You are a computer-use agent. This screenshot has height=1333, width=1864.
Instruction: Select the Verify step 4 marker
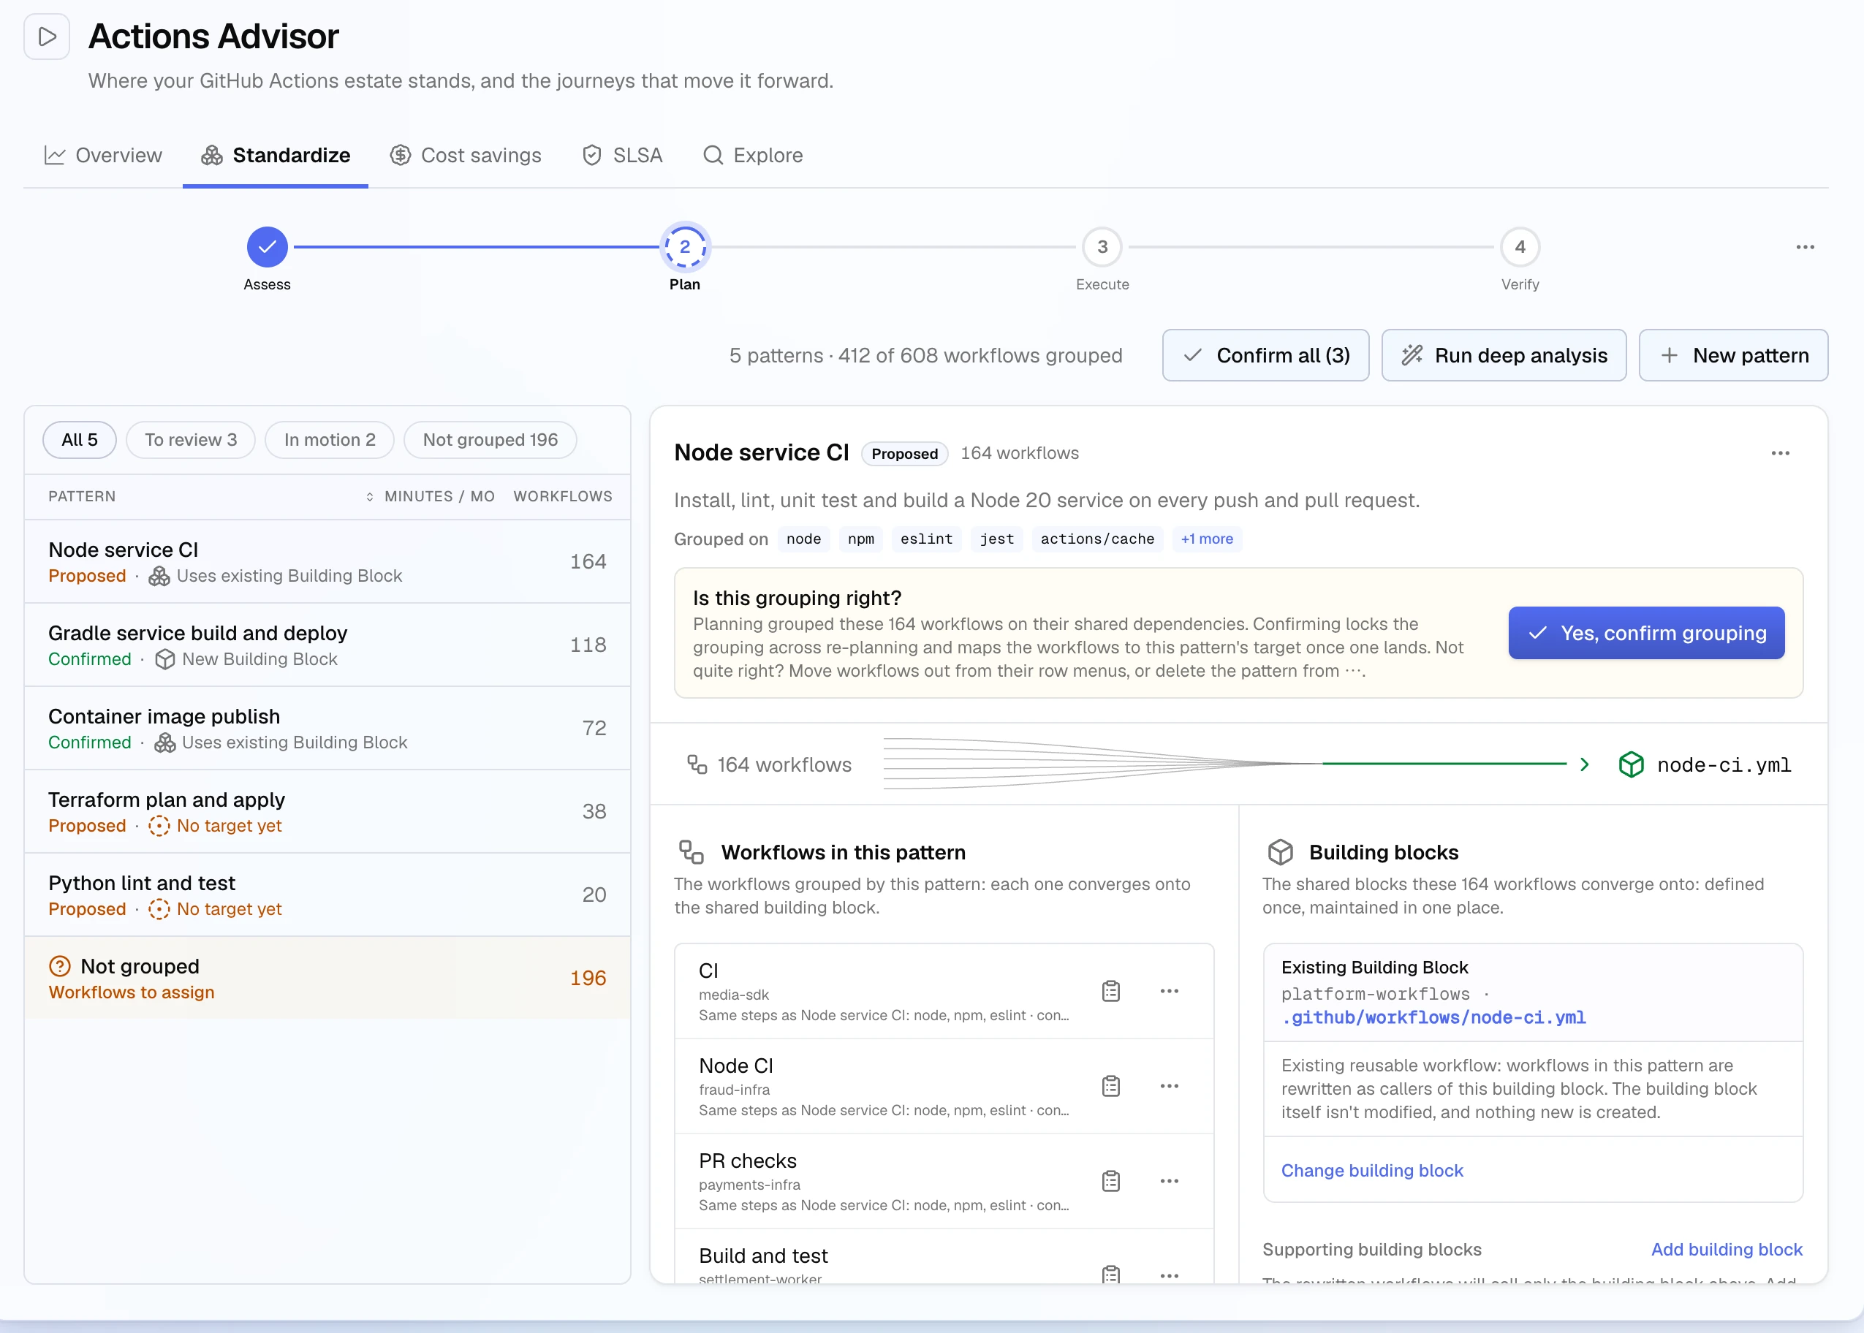point(1520,247)
